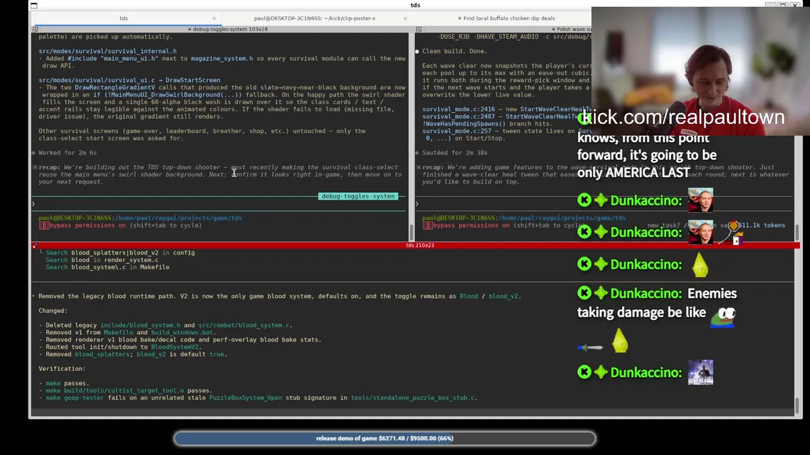Open the pane group icon for the 'Polish wave' terminal
The height and width of the screenshot is (455, 810).
(x=418, y=29)
